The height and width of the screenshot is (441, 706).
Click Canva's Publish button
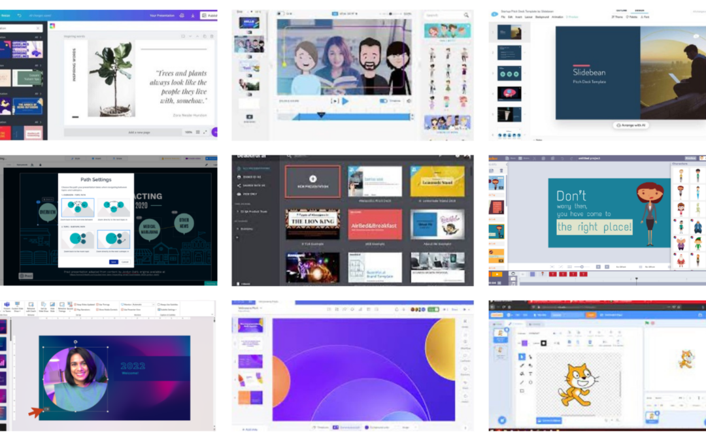click(209, 15)
